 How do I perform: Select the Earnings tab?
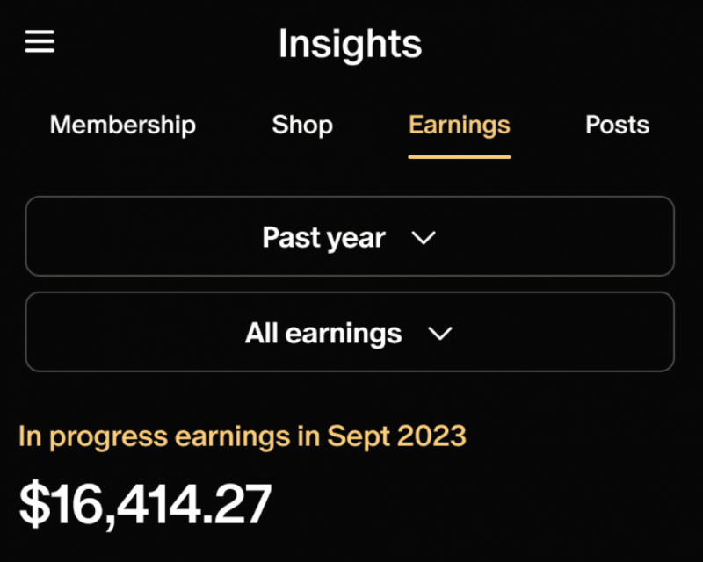coord(459,125)
